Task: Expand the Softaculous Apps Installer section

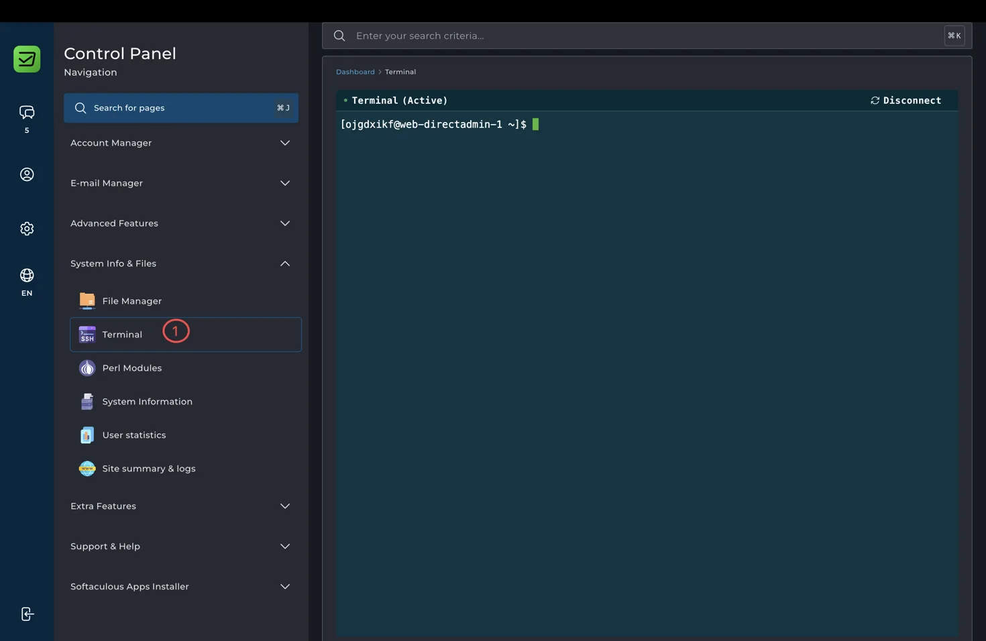Action: [x=181, y=587]
